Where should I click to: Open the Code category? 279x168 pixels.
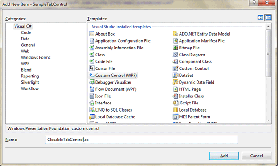coord(26,32)
